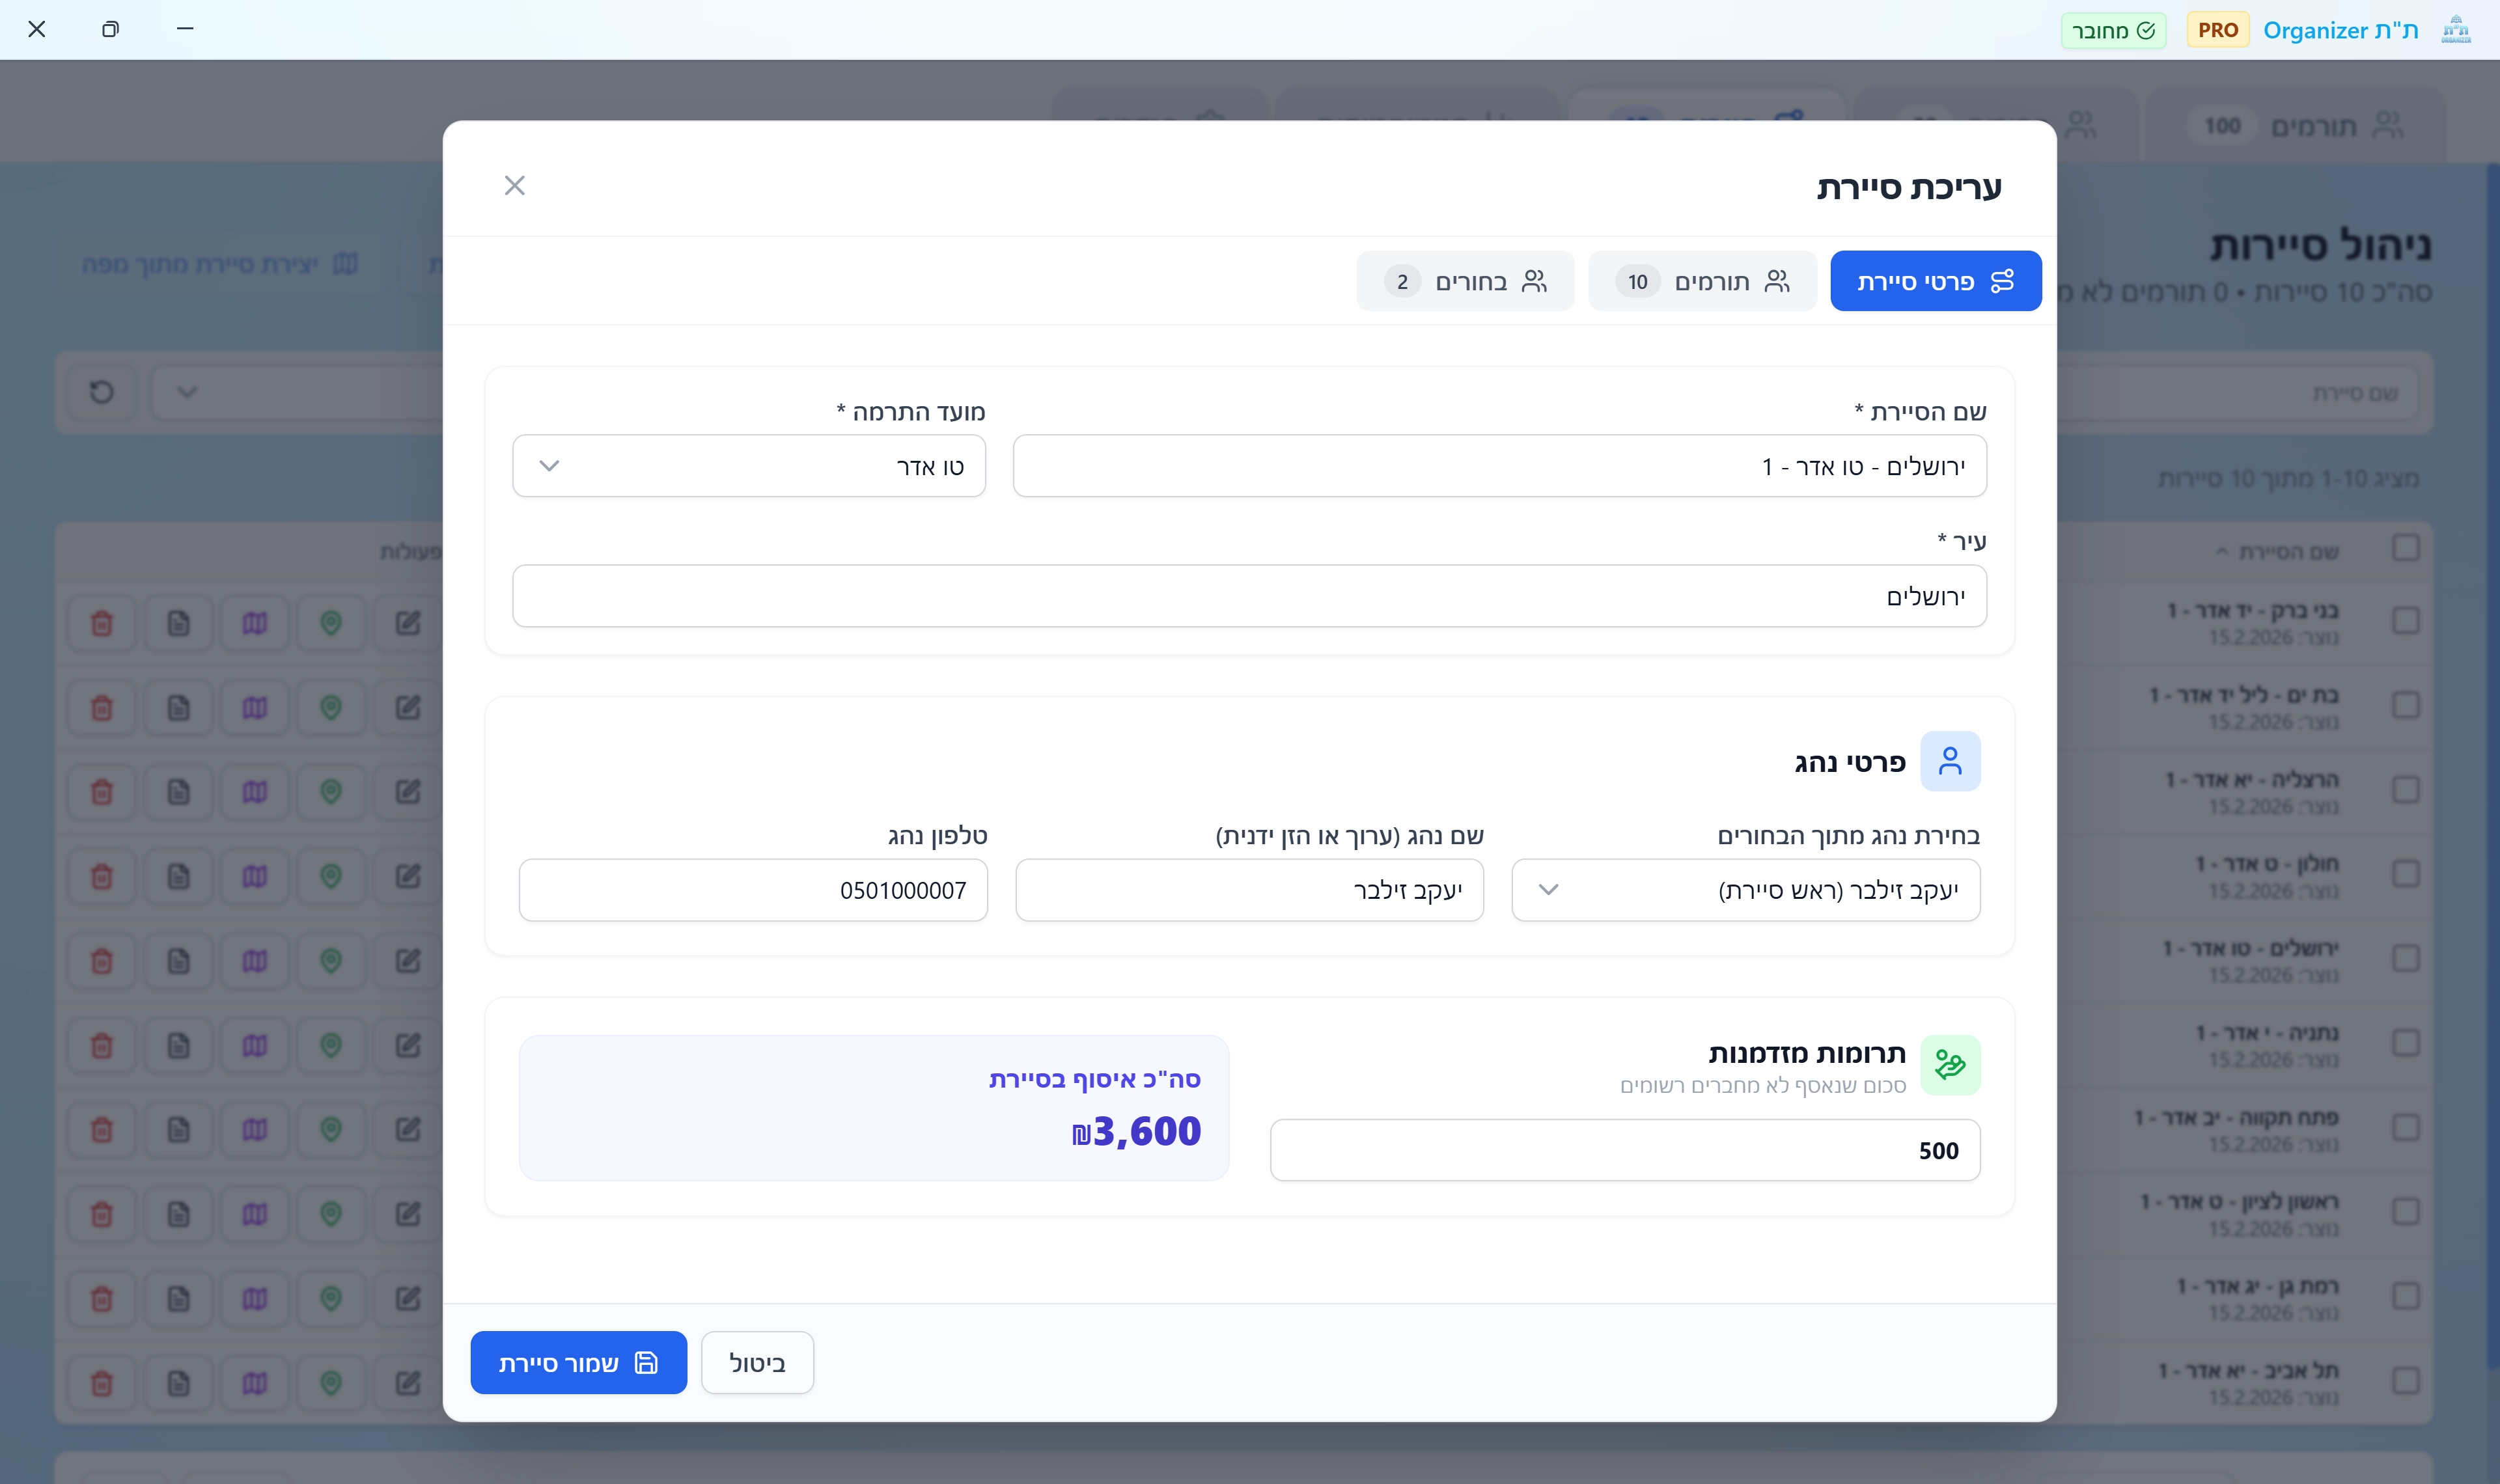Image resolution: width=2500 pixels, height=1484 pixels.
Task: Click the green casual donations hand icon
Action: coord(1949,1064)
